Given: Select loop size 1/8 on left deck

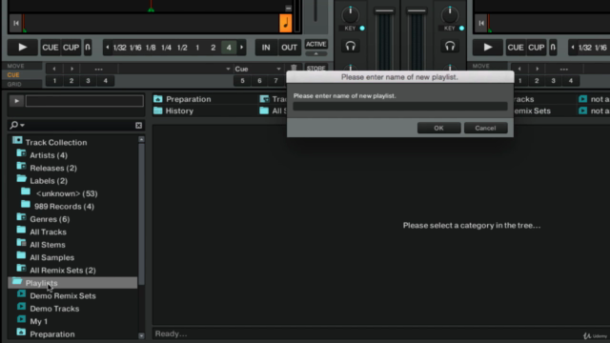Looking at the screenshot, I should [x=151, y=48].
